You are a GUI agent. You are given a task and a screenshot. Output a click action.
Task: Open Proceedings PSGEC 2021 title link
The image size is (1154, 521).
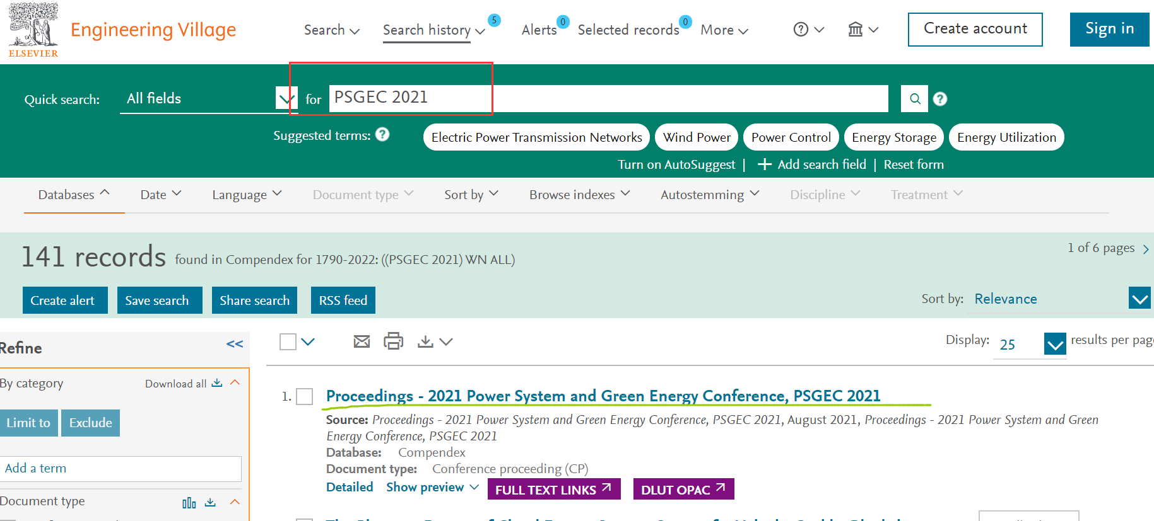click(603, 396)
